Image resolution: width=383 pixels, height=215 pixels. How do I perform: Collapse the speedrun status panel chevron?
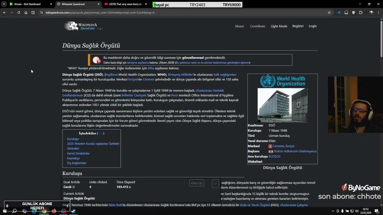coord(215,184)
